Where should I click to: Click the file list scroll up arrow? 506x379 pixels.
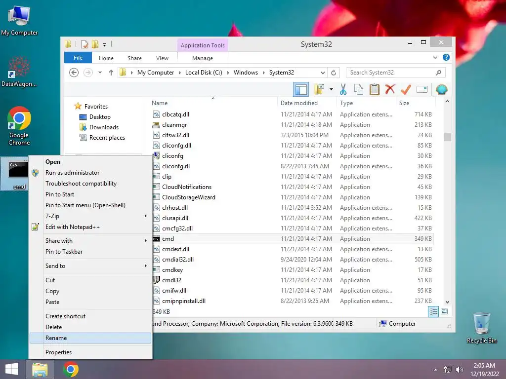(x=447, y=101)
